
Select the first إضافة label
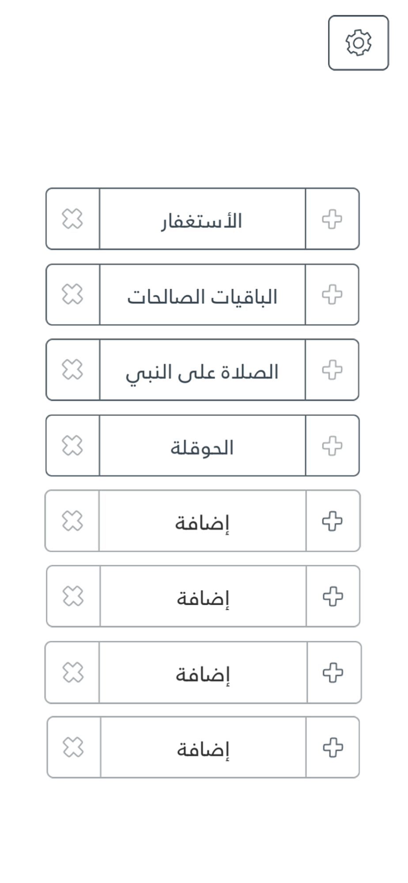(202, 521)
